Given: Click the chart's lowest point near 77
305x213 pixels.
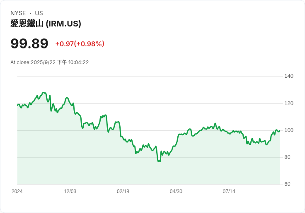Looking at the screenshot, I should [x=160, y=161].
